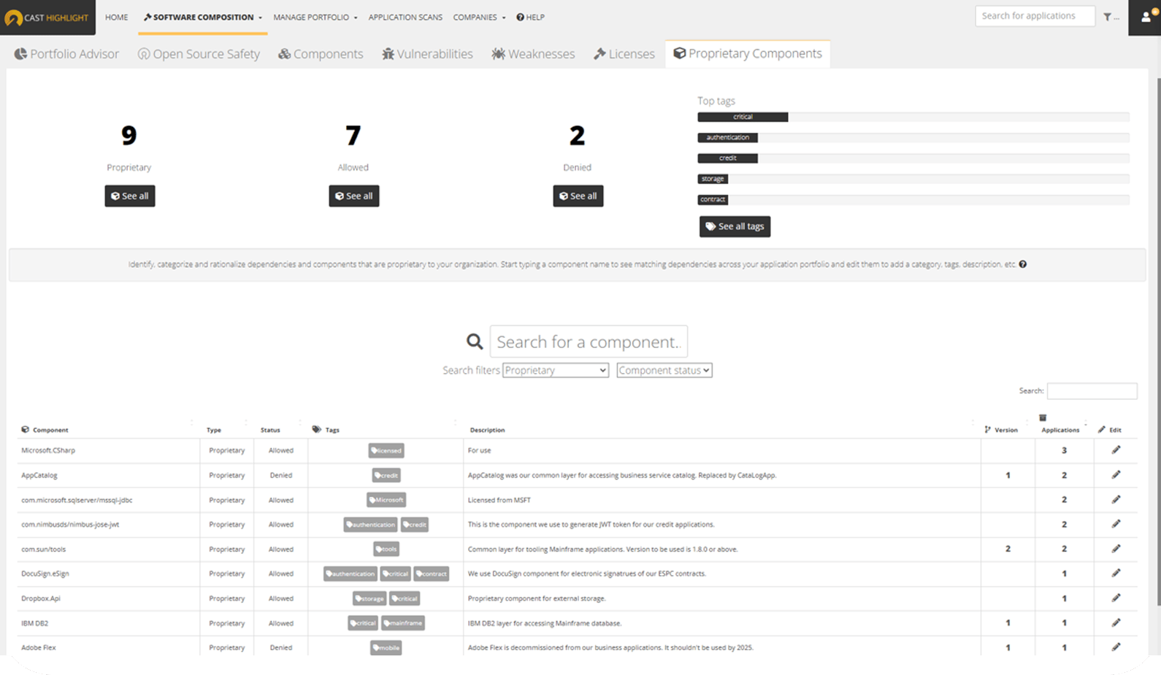Edit the Adobe Flex component via pencil icon
The image size is (1161, 675).
[x=1116, y=647]
